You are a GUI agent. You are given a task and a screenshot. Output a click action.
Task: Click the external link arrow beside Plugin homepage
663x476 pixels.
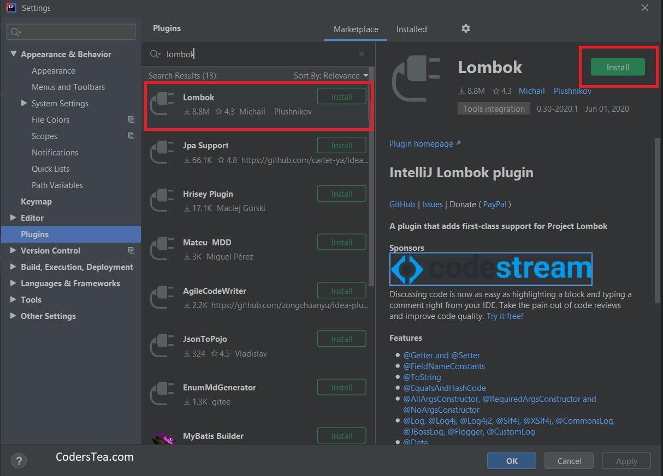point(458,143)
